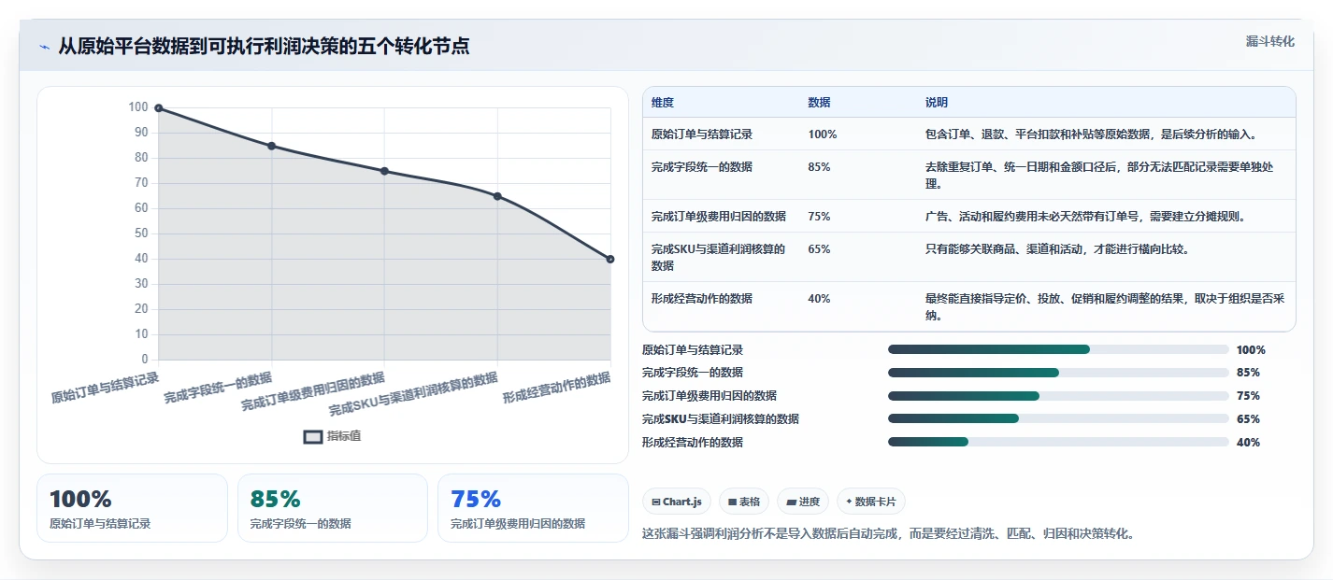The image size is (1333, 580).
Task: Select the chart point at value 100
Action: click(x=159, y=108)
